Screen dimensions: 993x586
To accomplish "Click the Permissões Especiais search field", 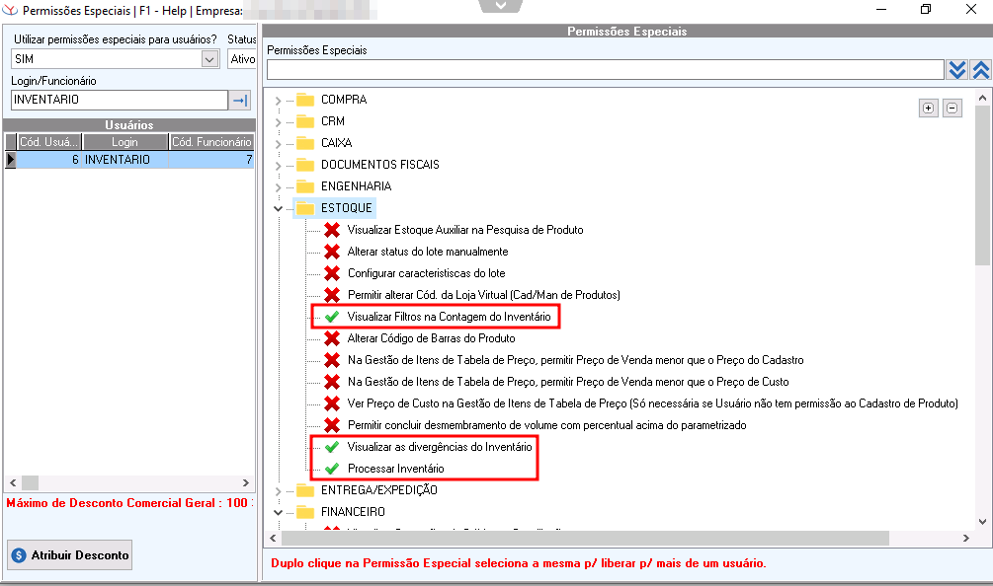I will tap(605, 69).
